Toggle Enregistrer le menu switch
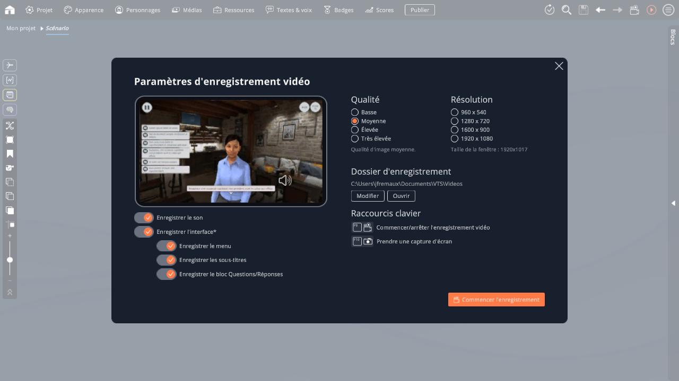679x381 pixels. point(167,246)
